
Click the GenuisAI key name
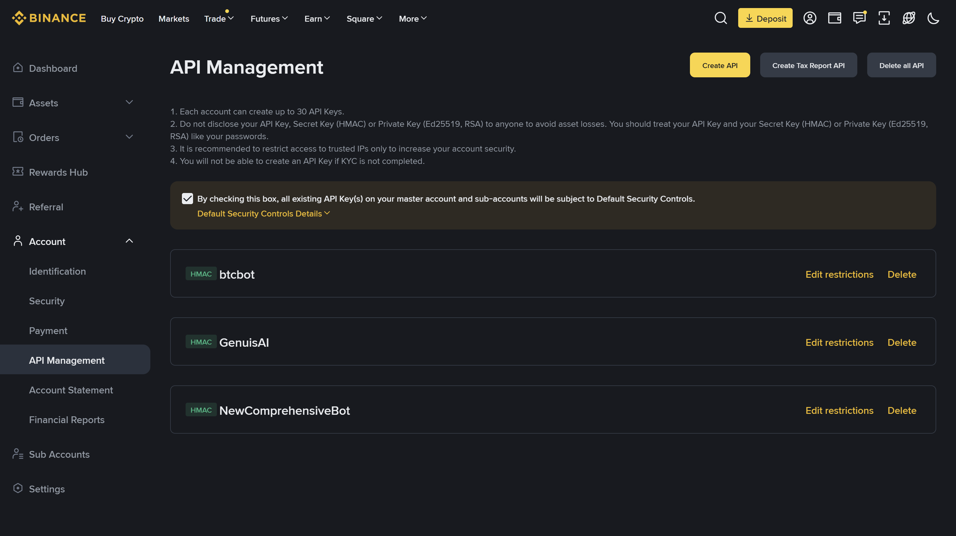tap(244, 342)
